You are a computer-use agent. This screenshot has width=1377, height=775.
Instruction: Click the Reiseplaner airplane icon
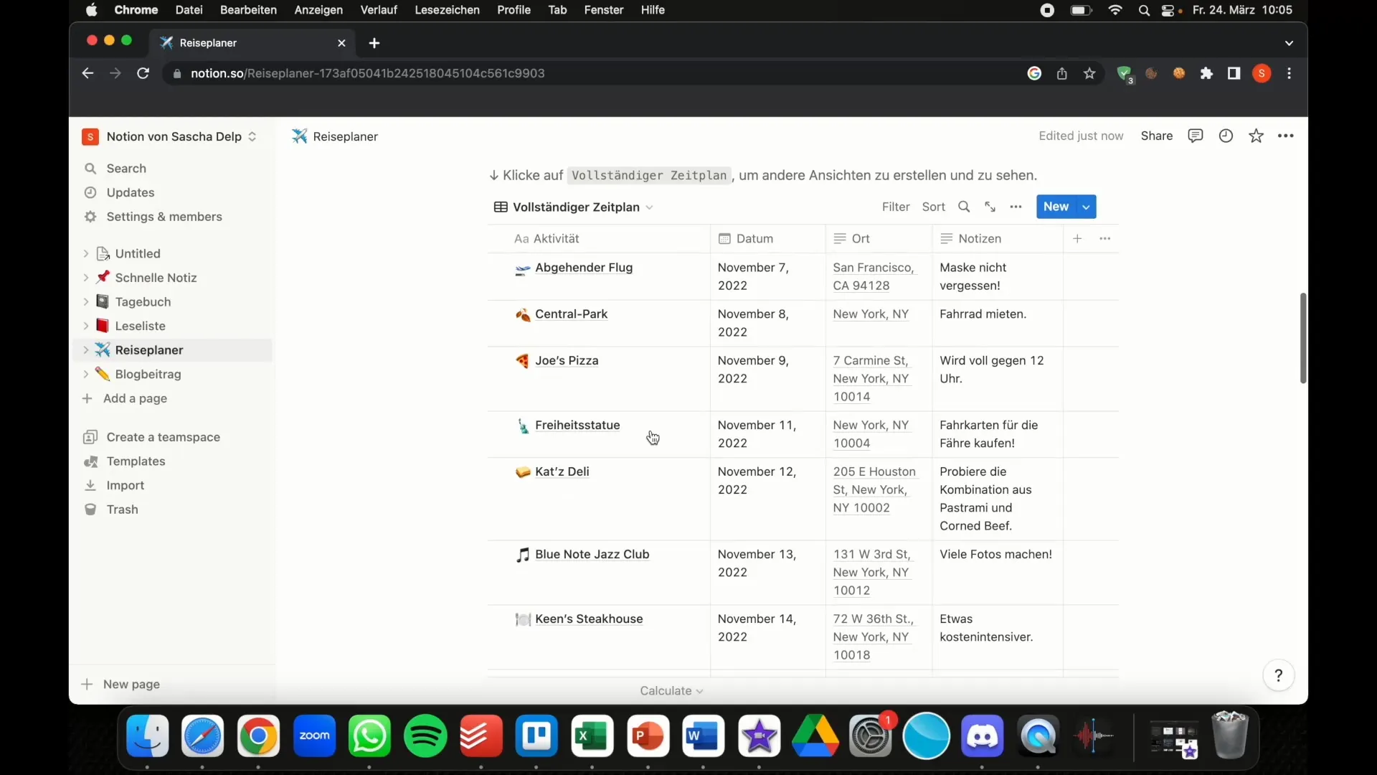[x=299, y=136]
